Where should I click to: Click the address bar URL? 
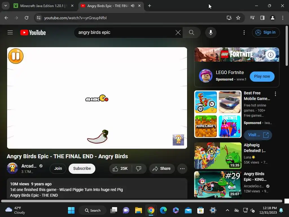tap(75, 18)
